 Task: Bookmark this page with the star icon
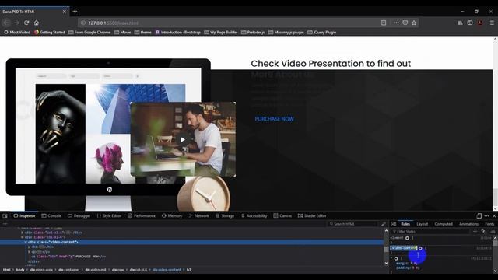(414, 23)
